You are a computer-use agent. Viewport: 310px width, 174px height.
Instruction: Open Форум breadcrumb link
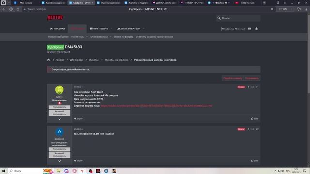pos(60,60)
